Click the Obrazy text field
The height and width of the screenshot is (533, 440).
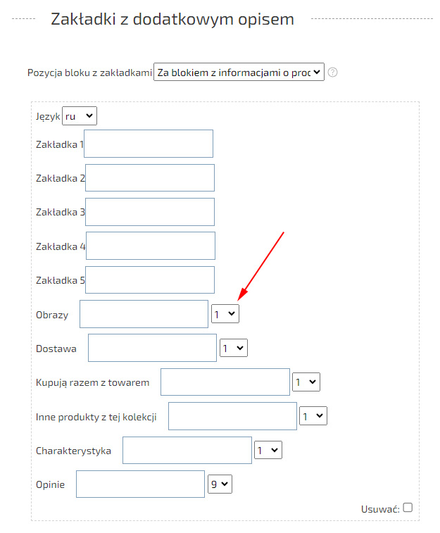point(144,314)
